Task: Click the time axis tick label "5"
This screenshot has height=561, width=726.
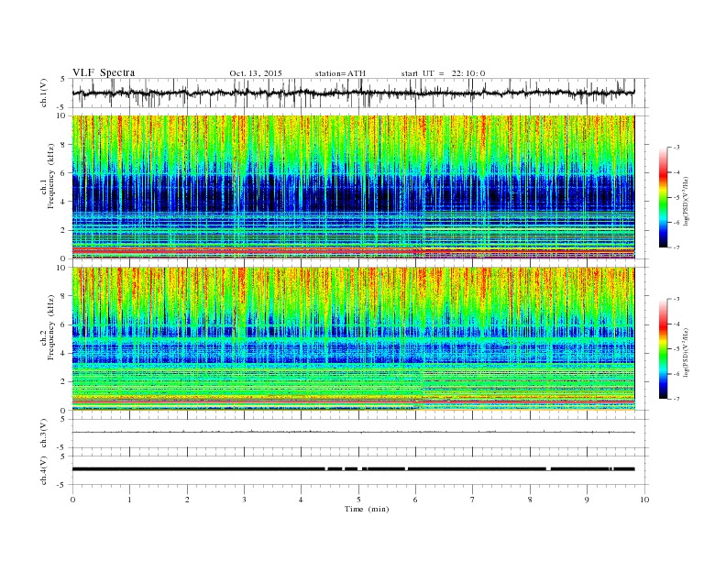Action: pyautogui.click(x=358, y=500)
